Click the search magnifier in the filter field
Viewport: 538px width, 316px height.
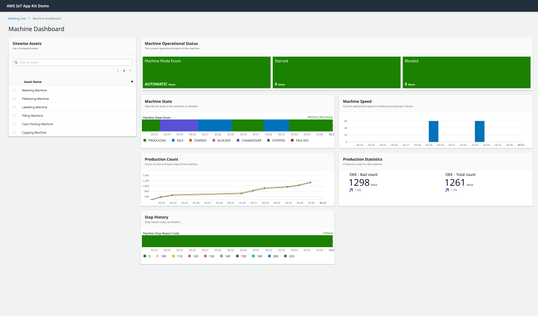17,62
